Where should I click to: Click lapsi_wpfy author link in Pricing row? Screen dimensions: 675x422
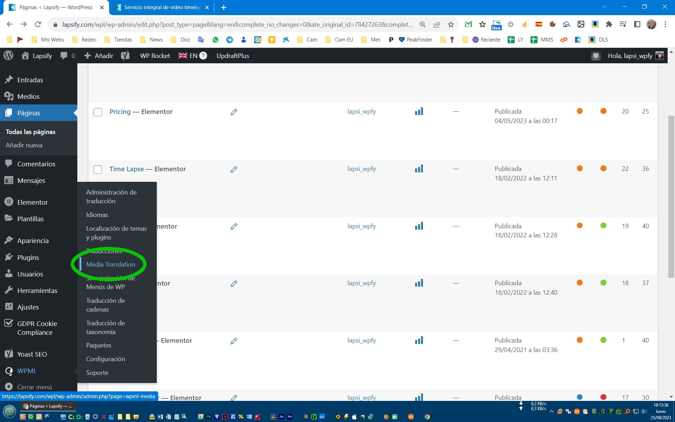pyautogui.click(x=361, y=111)
